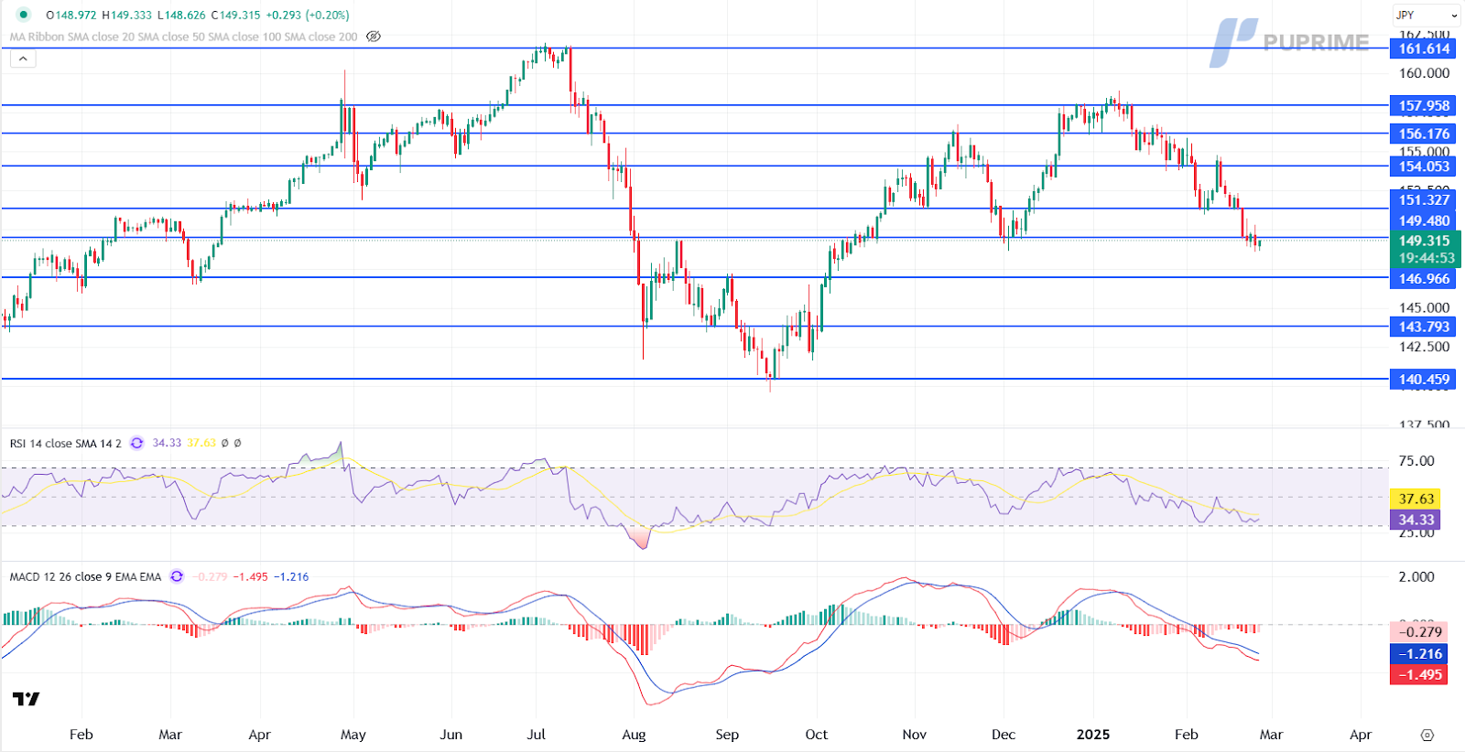Click the 2.000 MACD axis tick
Screen dimensions: 1465x752
[x=1416, y=576]
